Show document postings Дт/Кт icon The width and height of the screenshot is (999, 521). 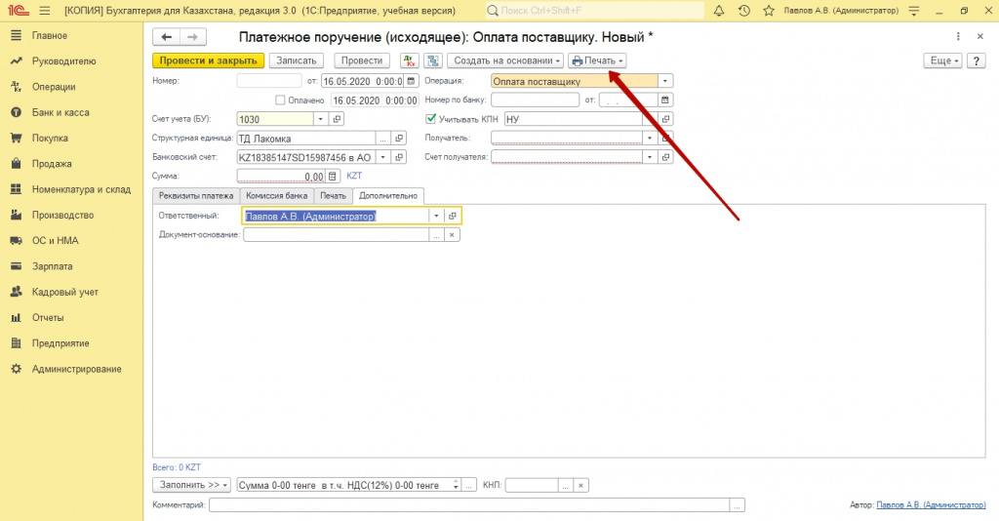(409, 60)
